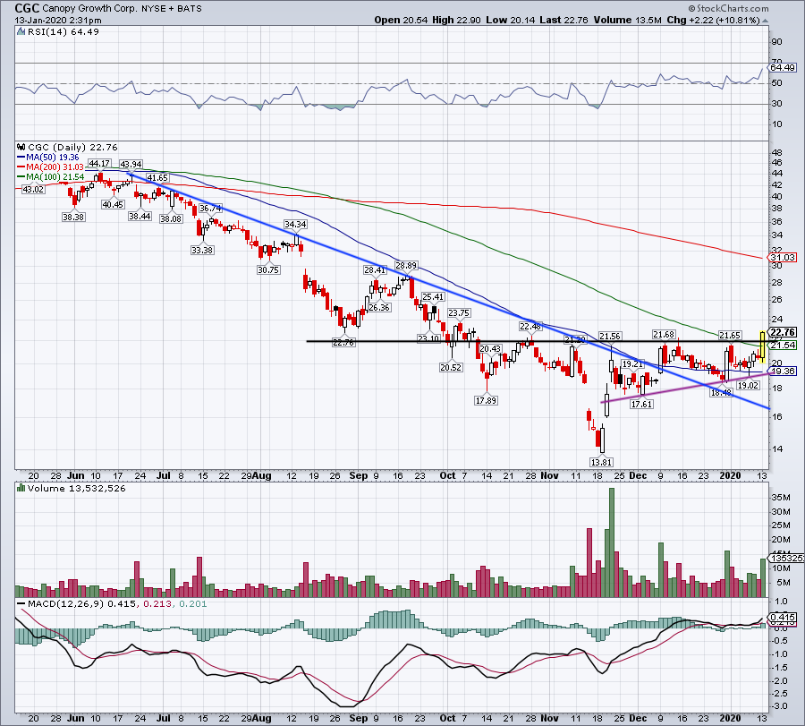Click the 28.41 price label
This screenshot has width=805, height=726.
tap(374, 269)
